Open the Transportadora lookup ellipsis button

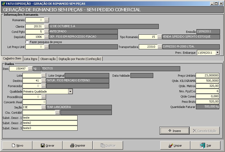160,47
